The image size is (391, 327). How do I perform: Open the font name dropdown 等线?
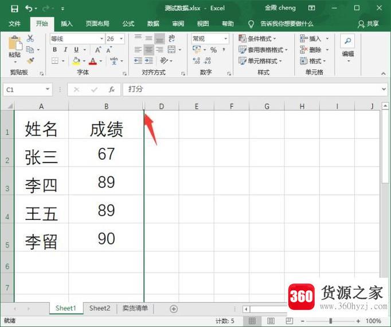101,38
